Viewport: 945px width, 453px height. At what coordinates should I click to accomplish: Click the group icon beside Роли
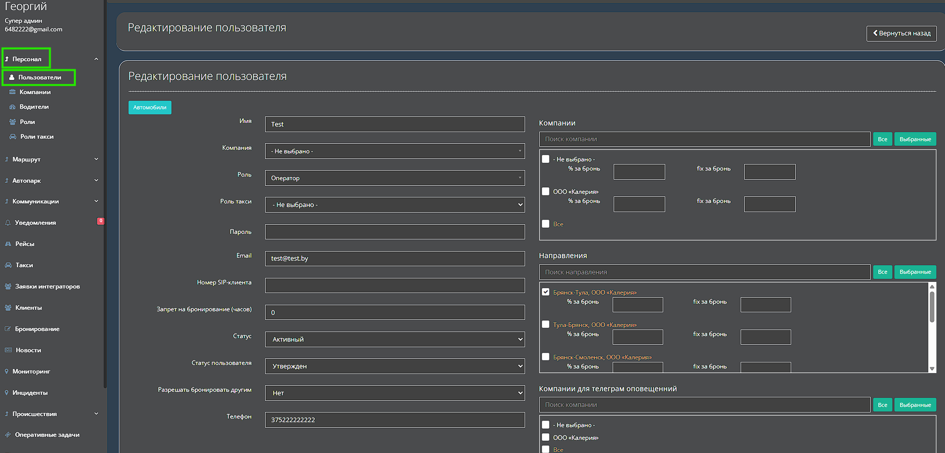pos(13,122)
